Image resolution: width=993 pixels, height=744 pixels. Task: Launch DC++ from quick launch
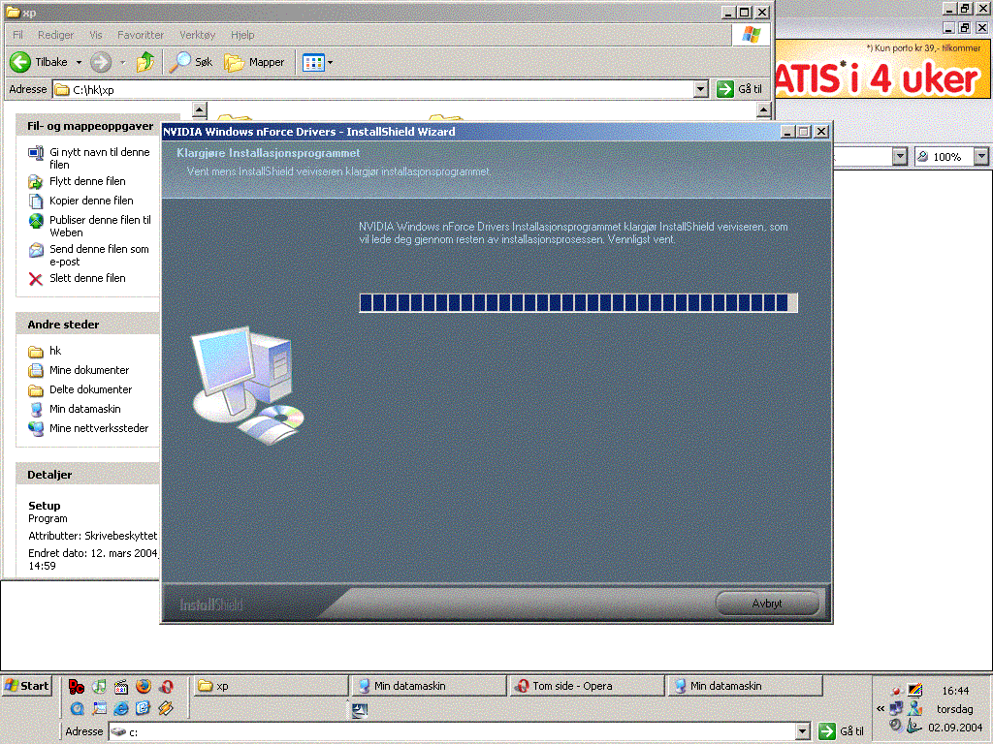coord(76,687)
